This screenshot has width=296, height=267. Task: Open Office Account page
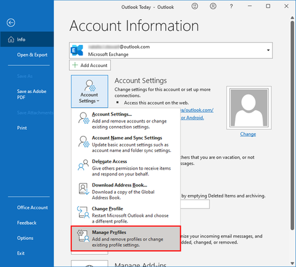33,207
